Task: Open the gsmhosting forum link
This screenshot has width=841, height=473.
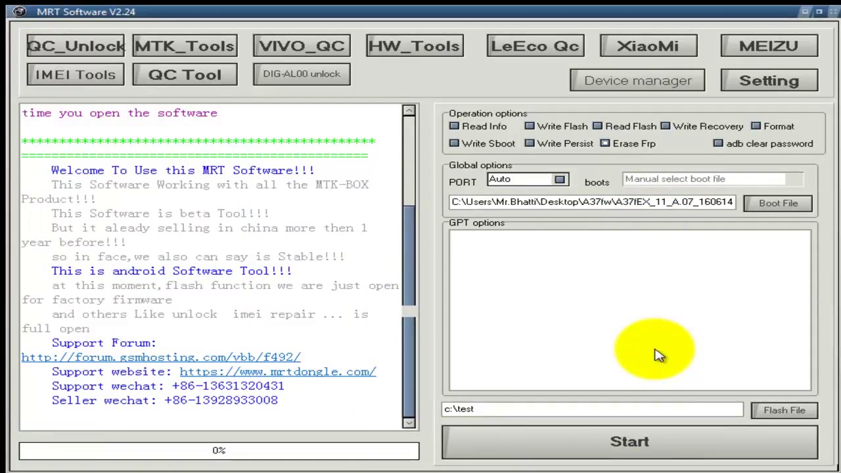Action: pos(161,357)
